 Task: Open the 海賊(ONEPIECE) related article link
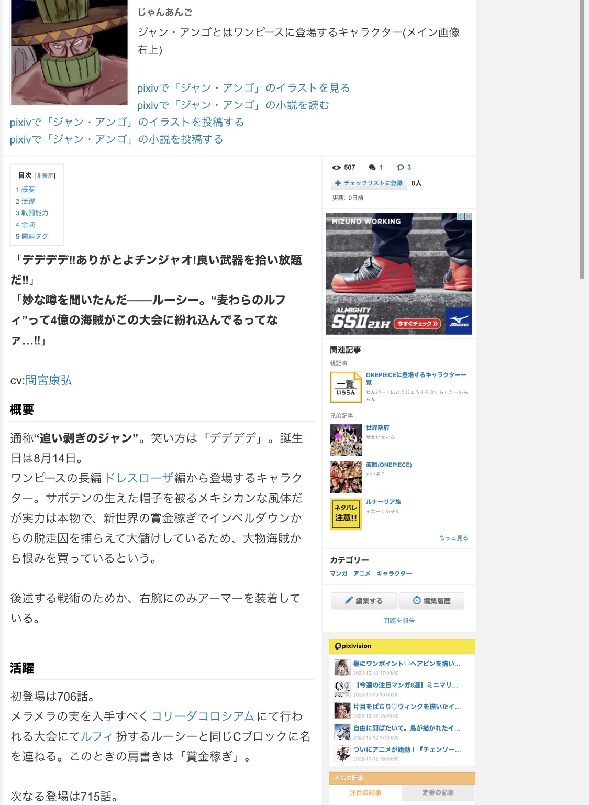pos(389,465)
